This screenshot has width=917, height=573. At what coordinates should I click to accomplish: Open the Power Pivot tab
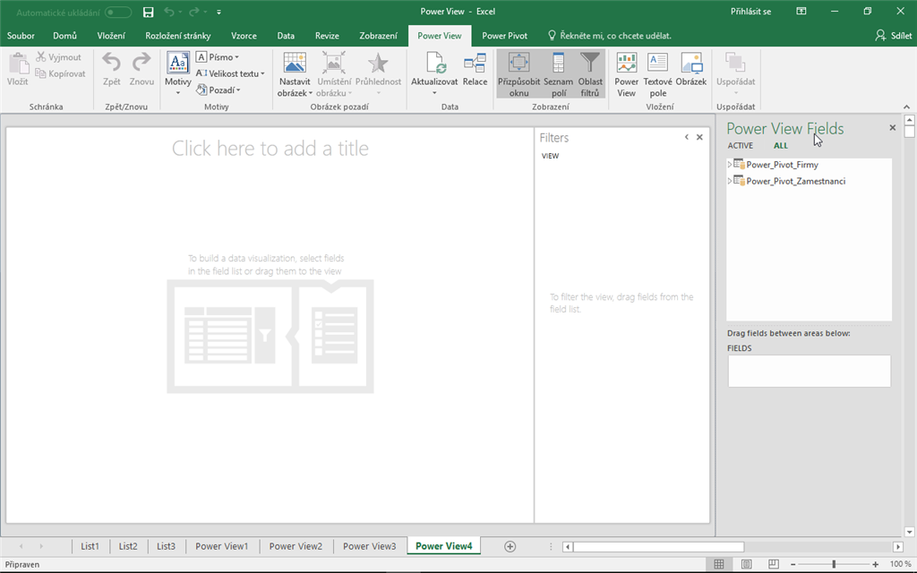[505, 36]
